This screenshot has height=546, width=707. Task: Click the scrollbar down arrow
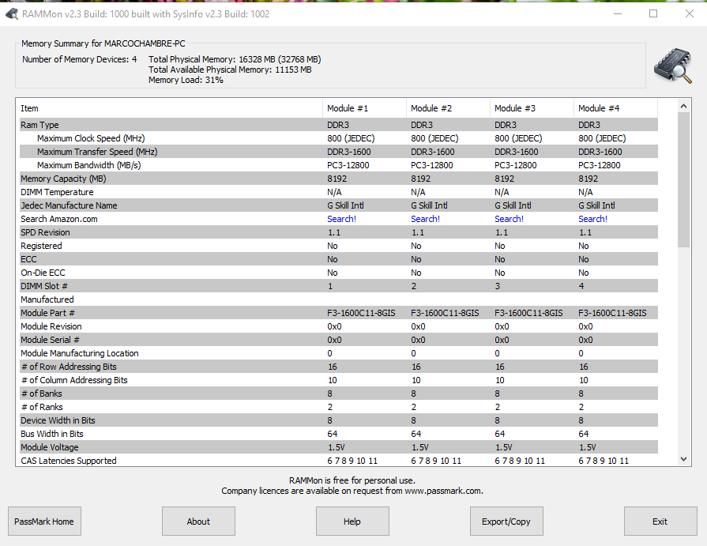tap(683, 459)
